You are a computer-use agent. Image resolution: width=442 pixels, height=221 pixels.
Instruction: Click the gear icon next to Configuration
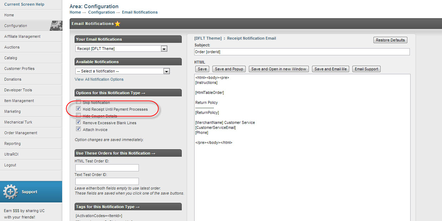coord(56,25)
